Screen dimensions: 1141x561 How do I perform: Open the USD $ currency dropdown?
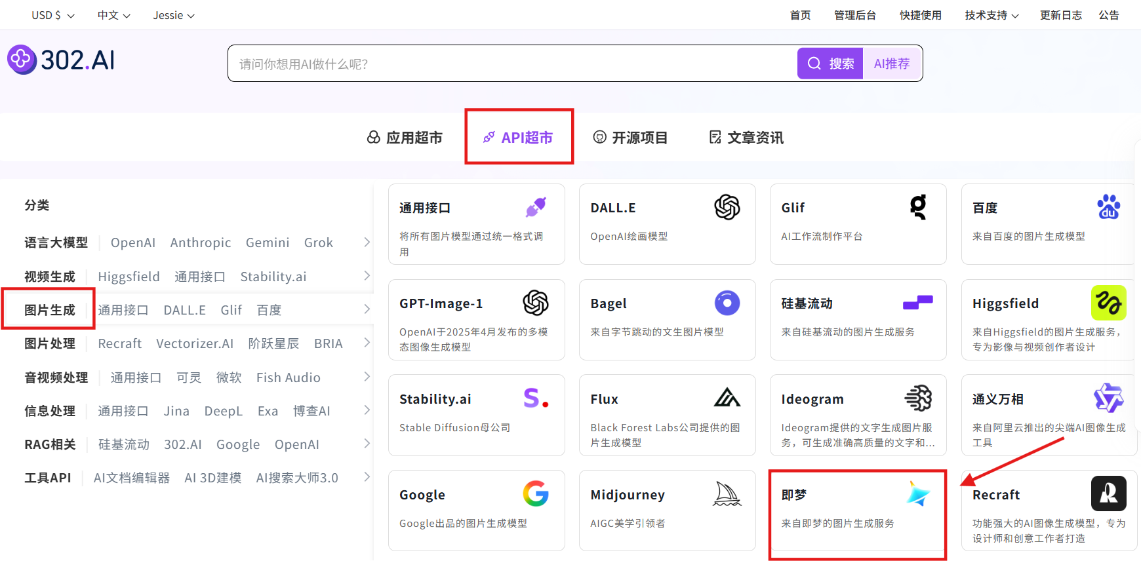pos(53,15)
